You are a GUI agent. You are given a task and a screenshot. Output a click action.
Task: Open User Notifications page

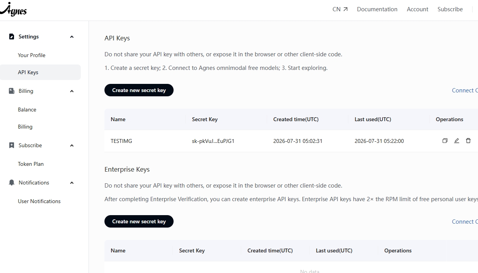click(39, 201)
